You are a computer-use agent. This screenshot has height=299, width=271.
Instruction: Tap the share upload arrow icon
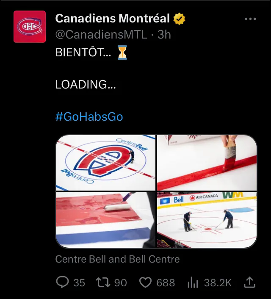click(x=250, y=282)
